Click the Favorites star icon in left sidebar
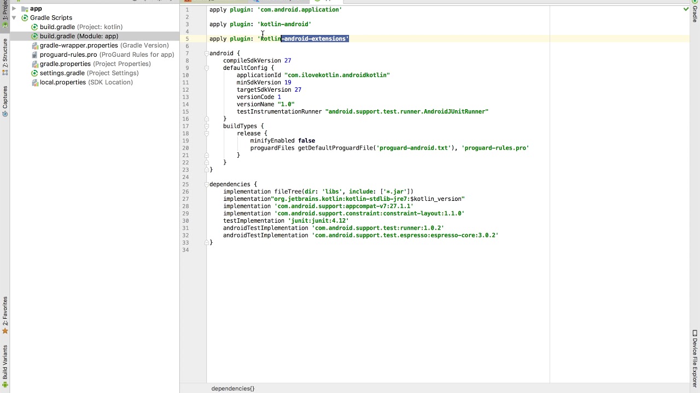 (x=5, y=331)
